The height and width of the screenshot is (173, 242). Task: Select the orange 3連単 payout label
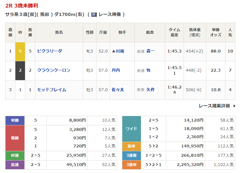(131, 165)
